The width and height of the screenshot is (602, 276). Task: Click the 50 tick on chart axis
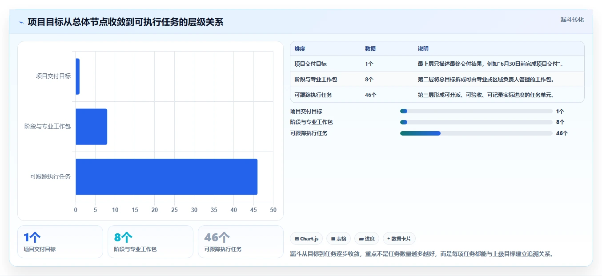click(273, 210)
